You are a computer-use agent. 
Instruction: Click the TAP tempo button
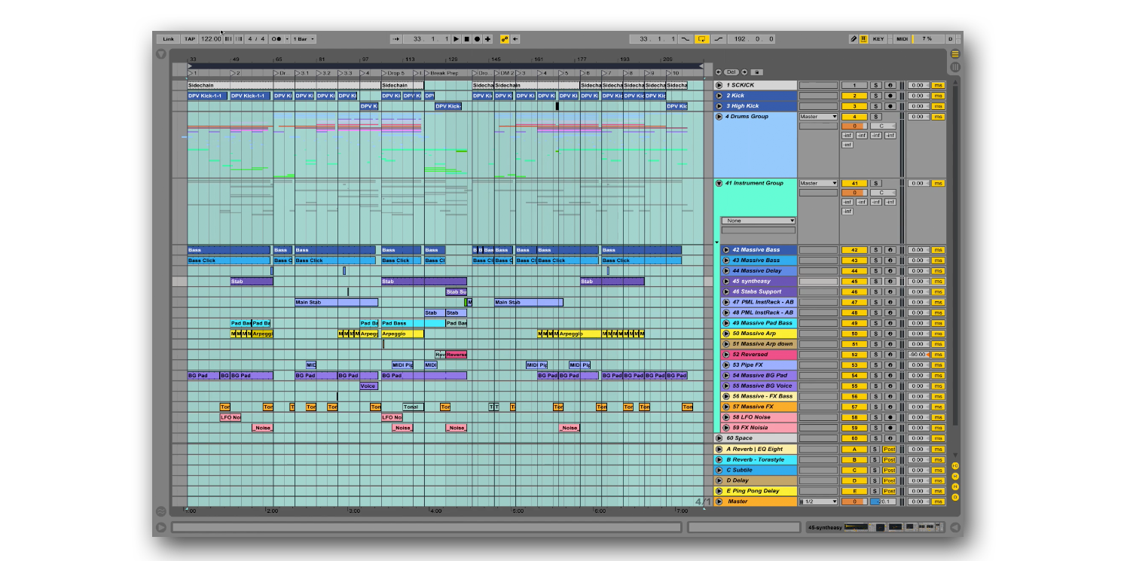(190, 39)
